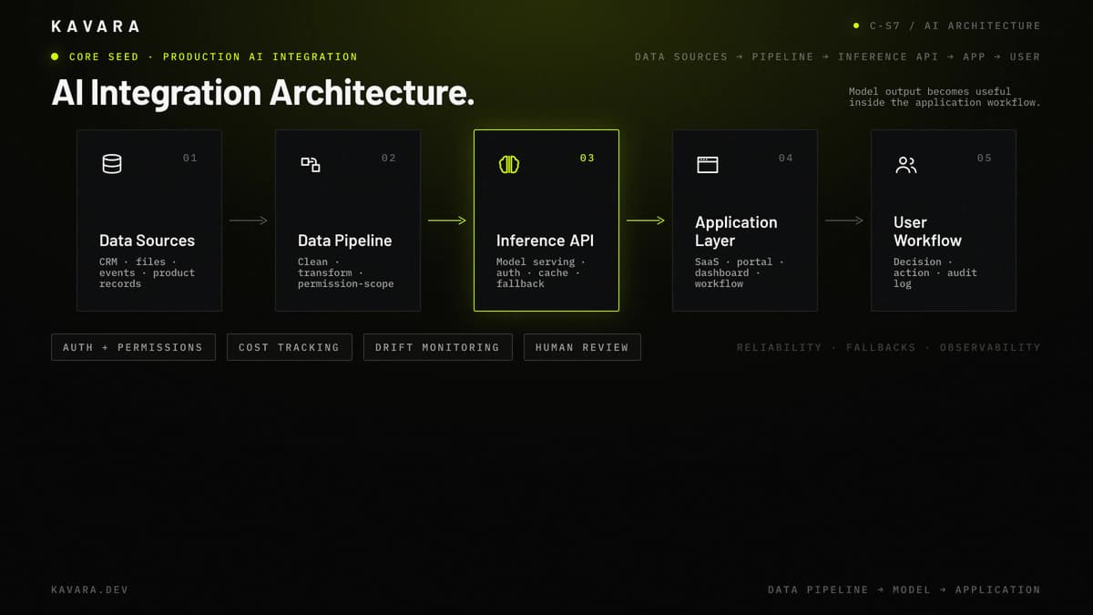The image size is (1093, 615).
Task: Click the step number 04
Action: click(785, 158)
